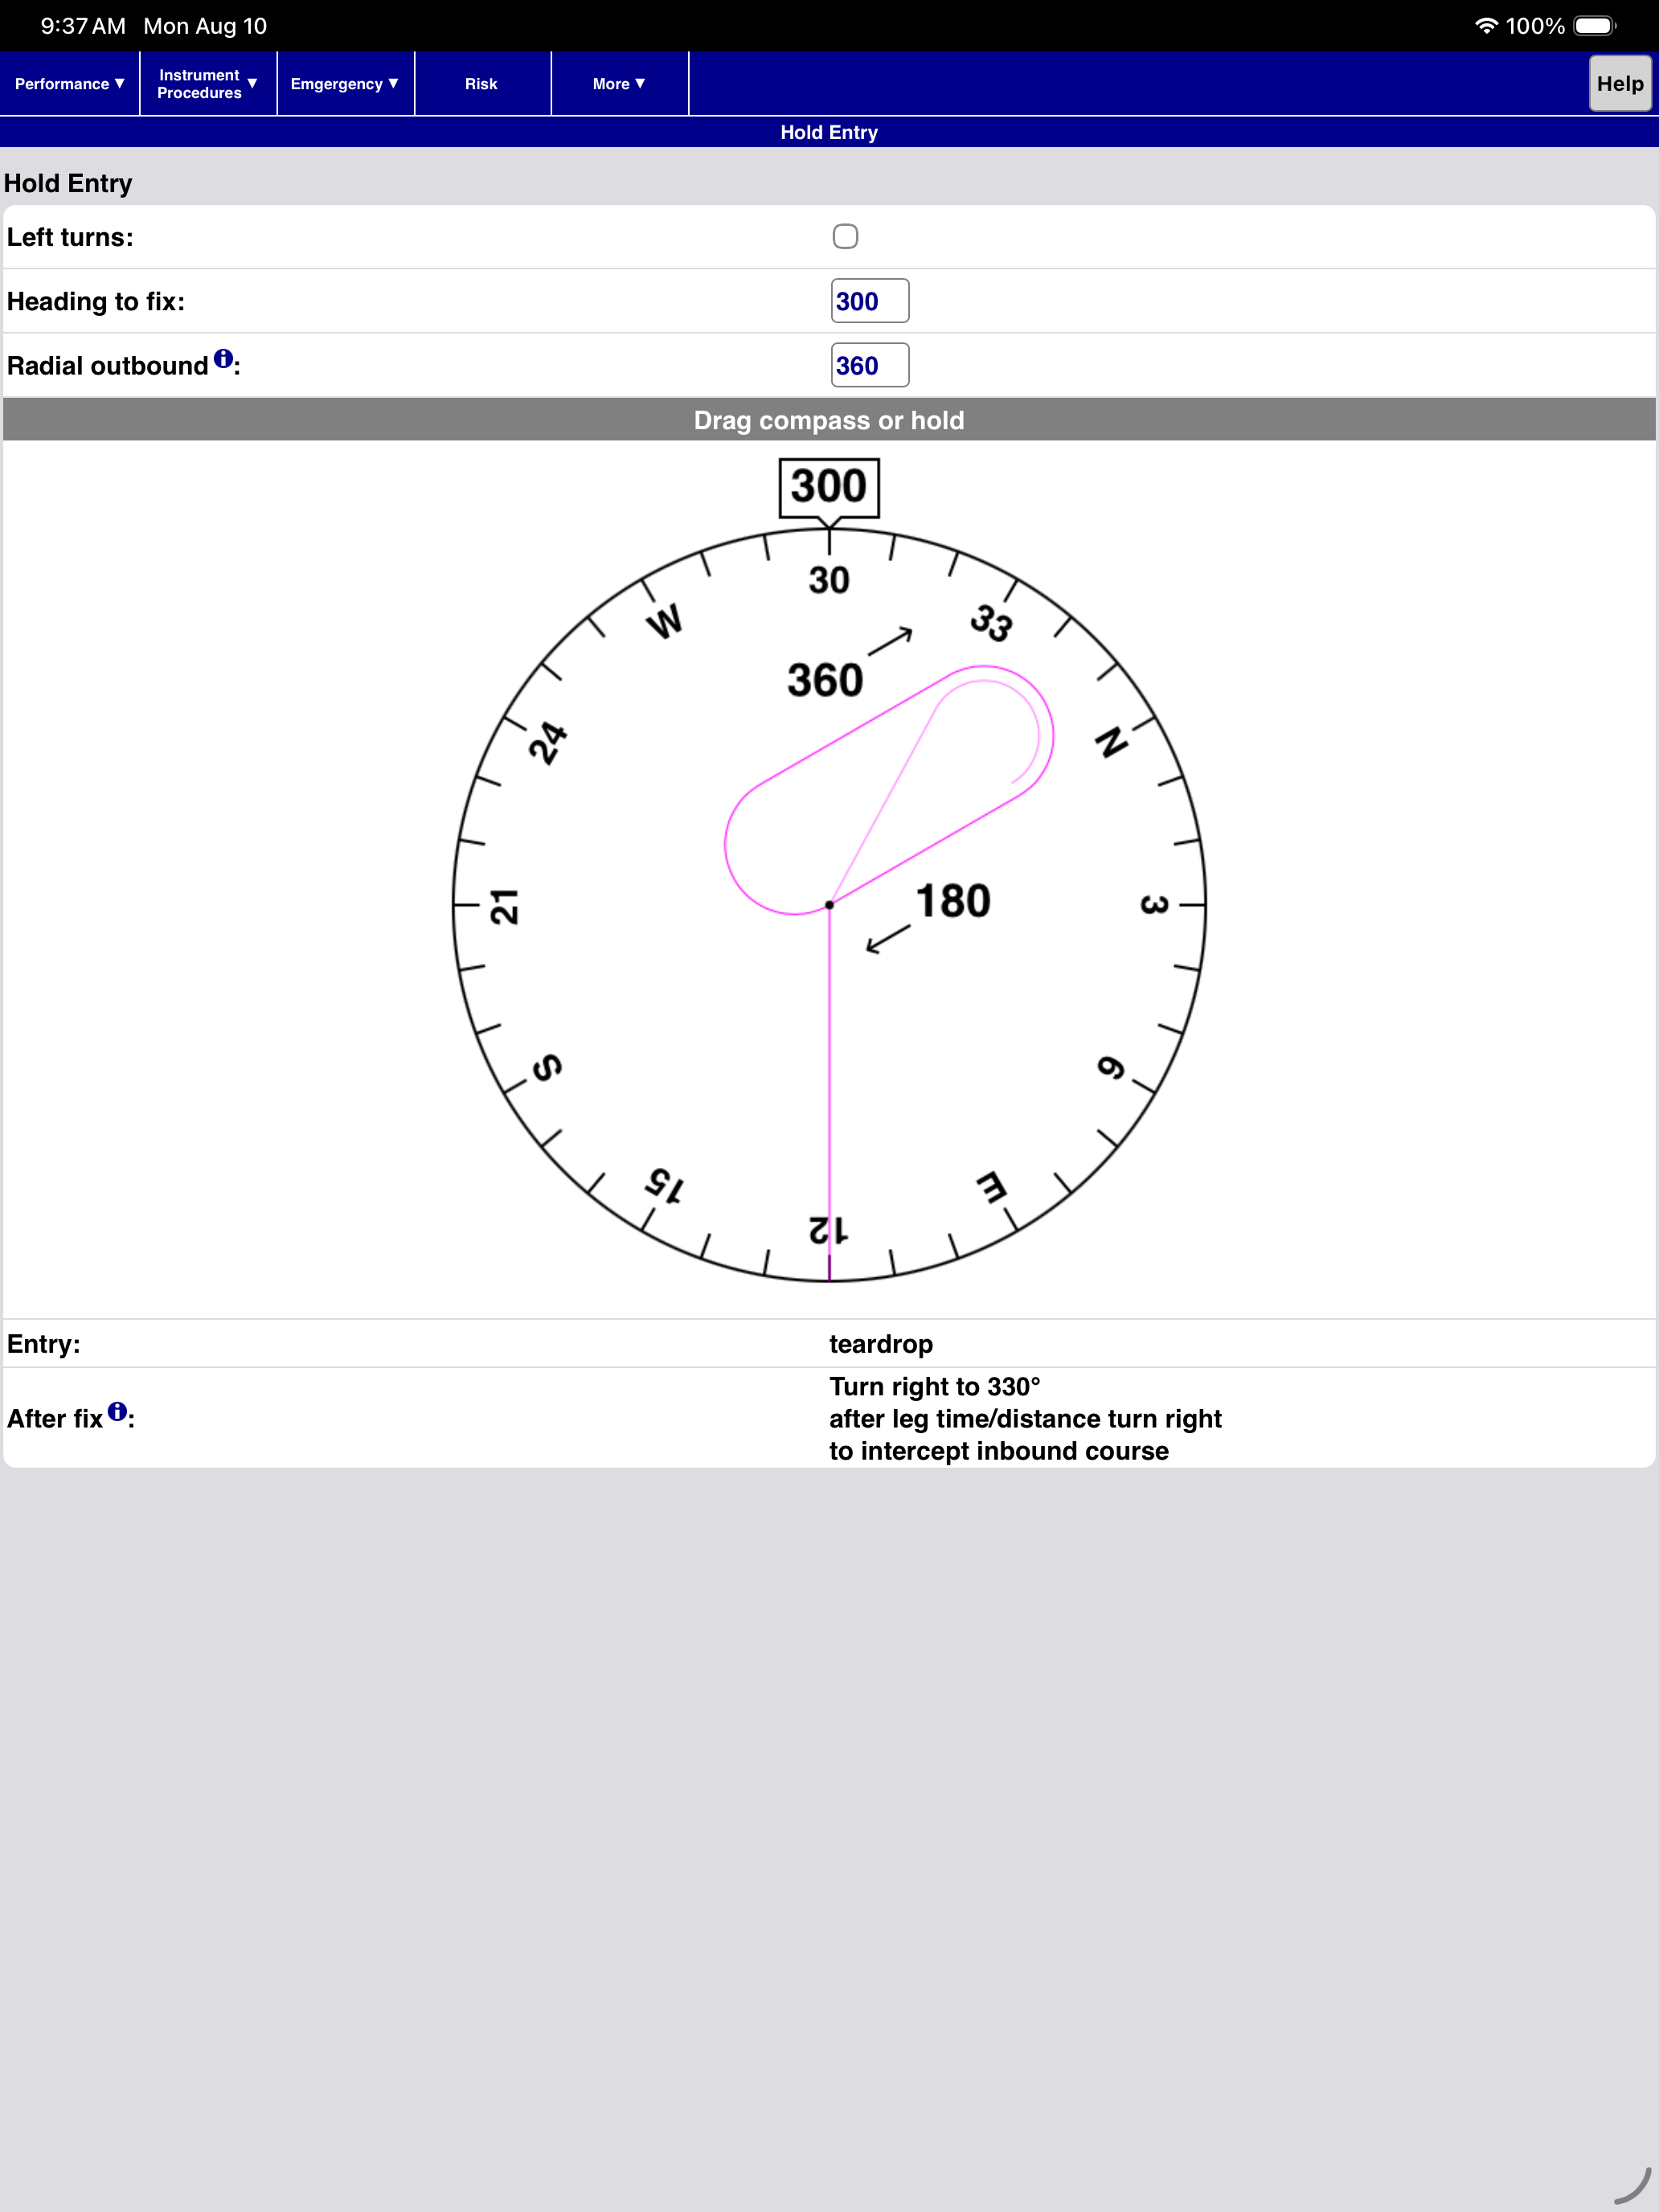Tap the battery status icon
Viewport: 1659px width, 2212px height.
(1595, 26)
